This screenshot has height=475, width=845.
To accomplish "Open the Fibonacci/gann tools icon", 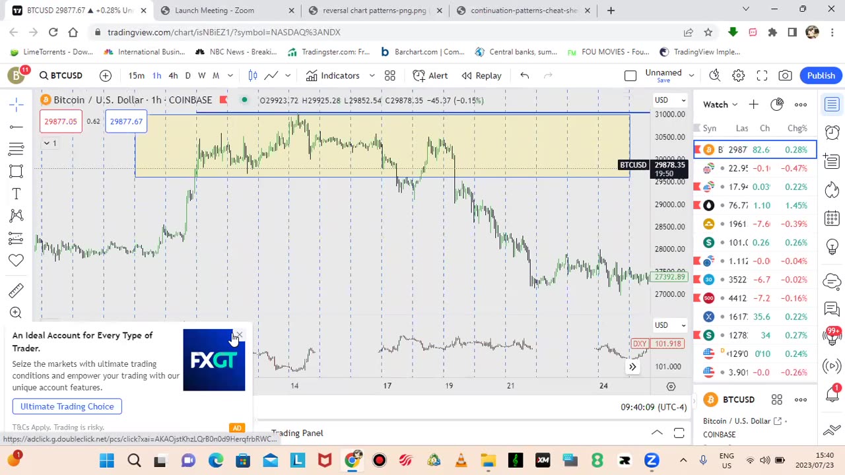I will tap(17, 149).
